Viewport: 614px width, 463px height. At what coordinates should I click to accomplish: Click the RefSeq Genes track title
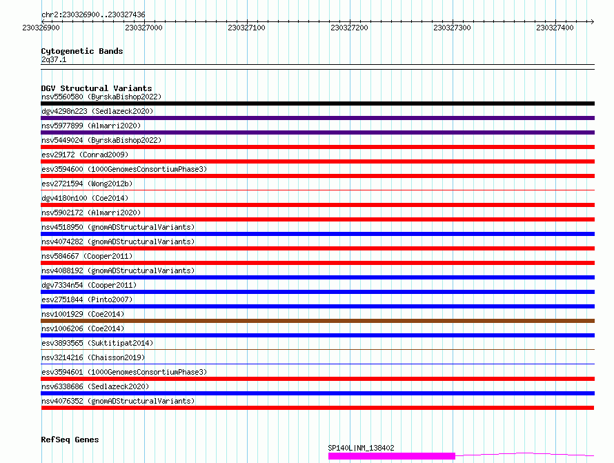pyautogui.click(x=70, y=440)
